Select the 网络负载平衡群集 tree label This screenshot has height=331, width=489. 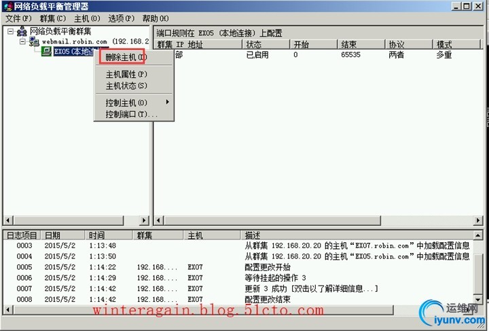pos(60,31)
